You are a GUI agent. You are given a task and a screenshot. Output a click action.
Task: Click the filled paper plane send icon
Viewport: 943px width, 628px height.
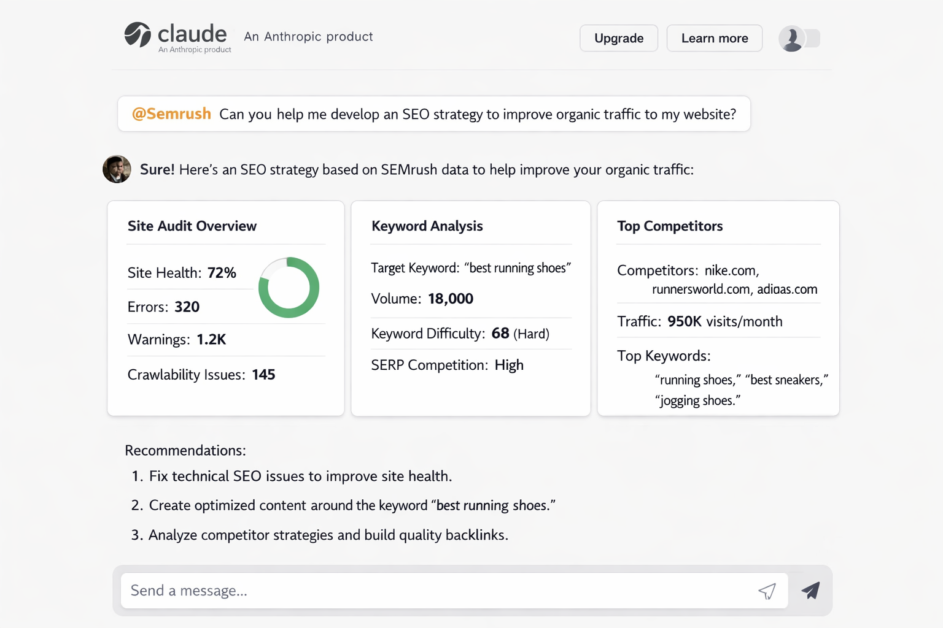[810, 591]
